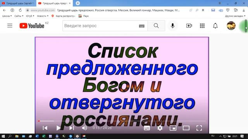Viewport: 248px width, 139px height.
Task: Expand the 'Новости' bookmarks folder
Action: (x=43, y=16)
